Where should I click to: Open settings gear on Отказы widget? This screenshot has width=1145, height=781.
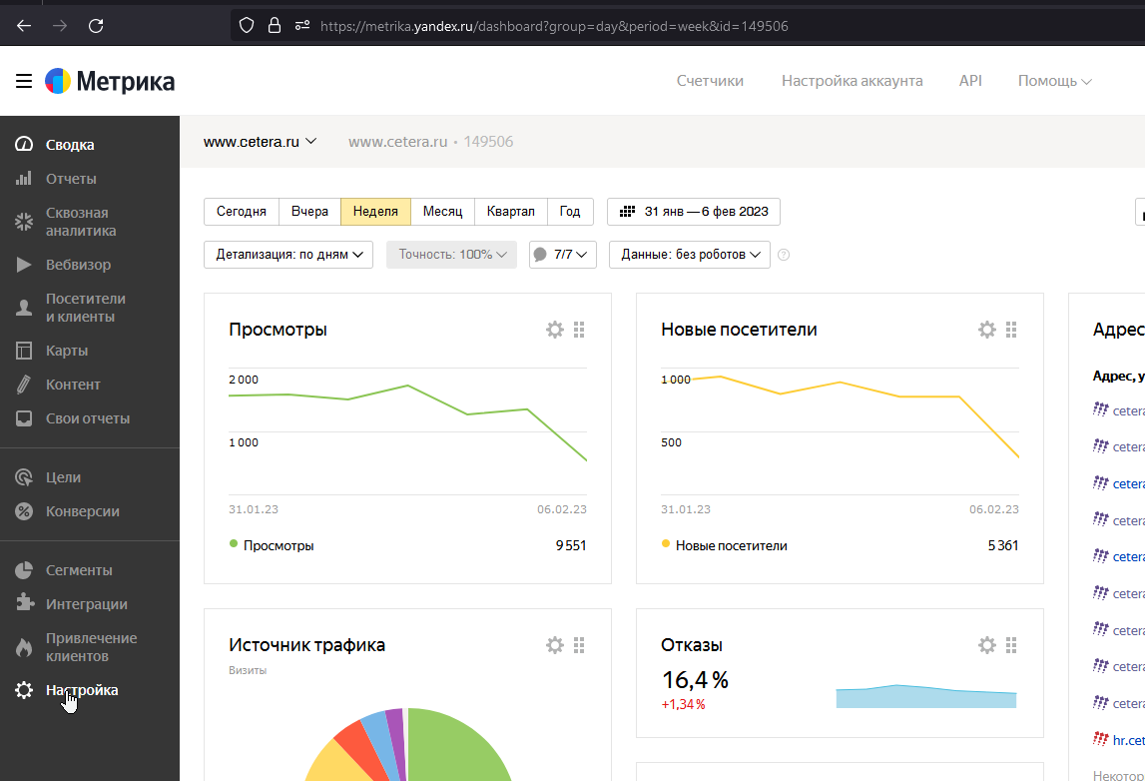point(987,645)
